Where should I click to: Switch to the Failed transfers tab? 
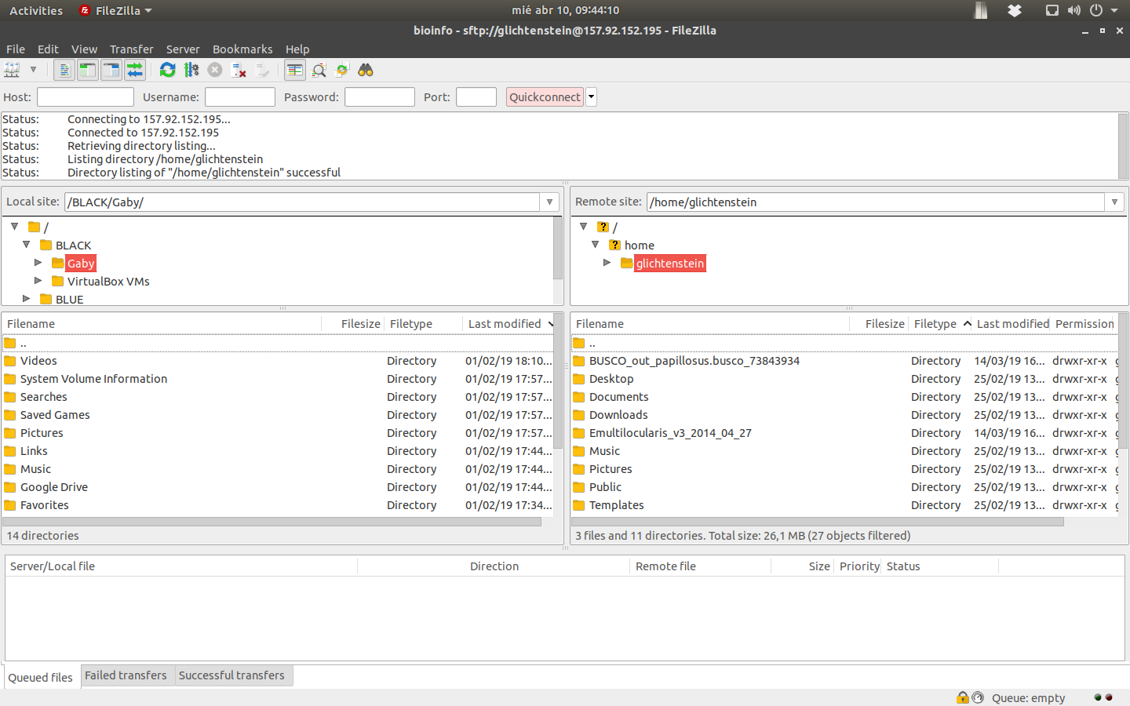[x=126, y=675]
